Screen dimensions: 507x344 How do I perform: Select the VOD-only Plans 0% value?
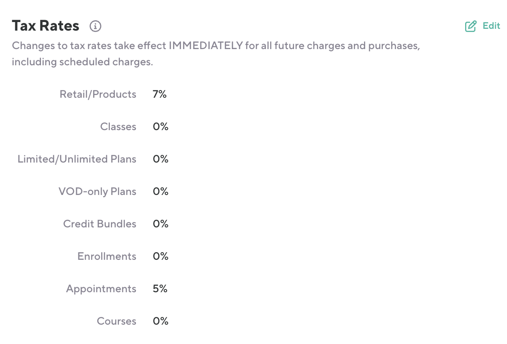coord(160,191)
